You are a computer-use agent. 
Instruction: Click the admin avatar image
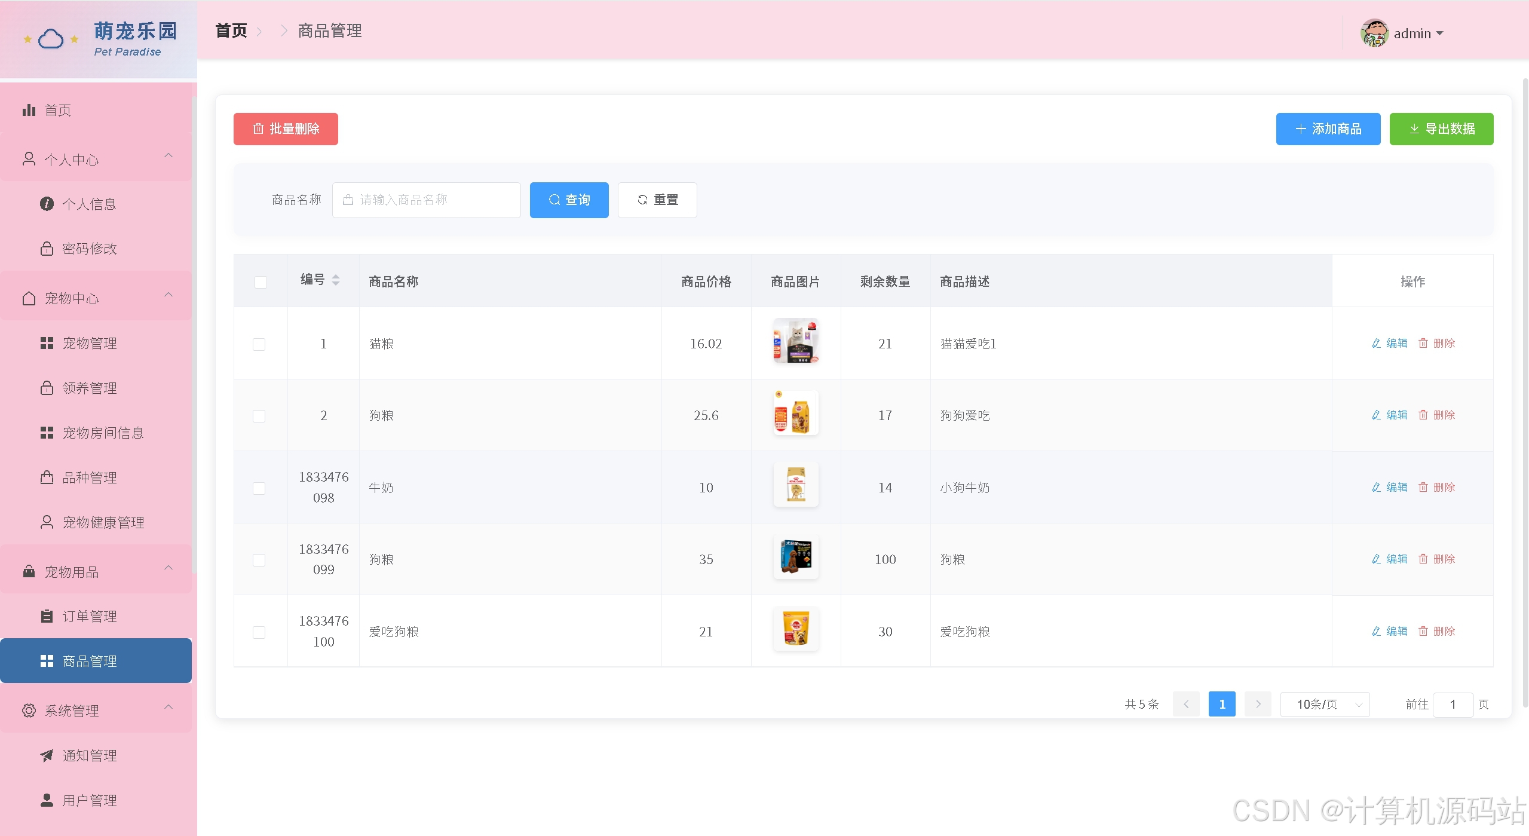click(x=1374, y=33)
